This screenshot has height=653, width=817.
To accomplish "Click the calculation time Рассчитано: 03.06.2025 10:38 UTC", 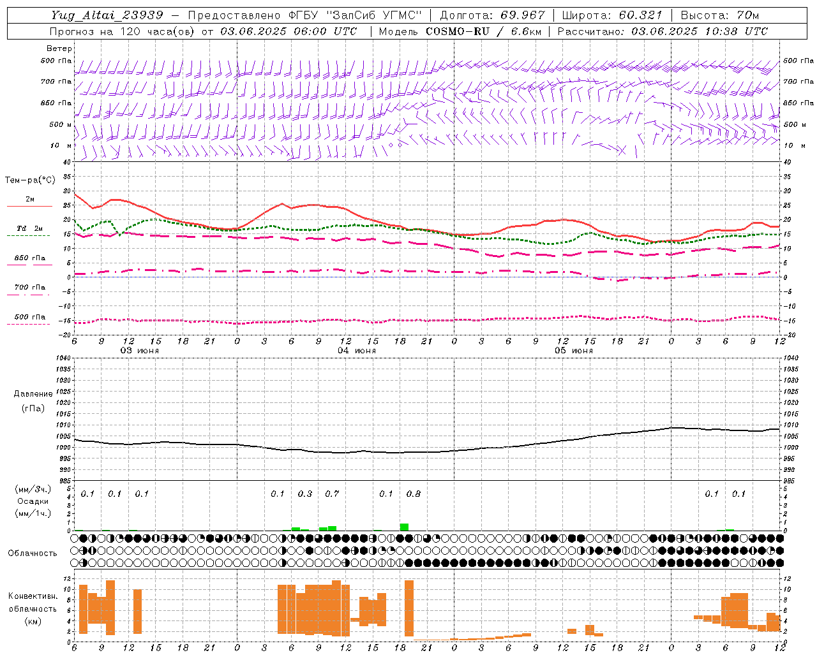I will [663, 31].
